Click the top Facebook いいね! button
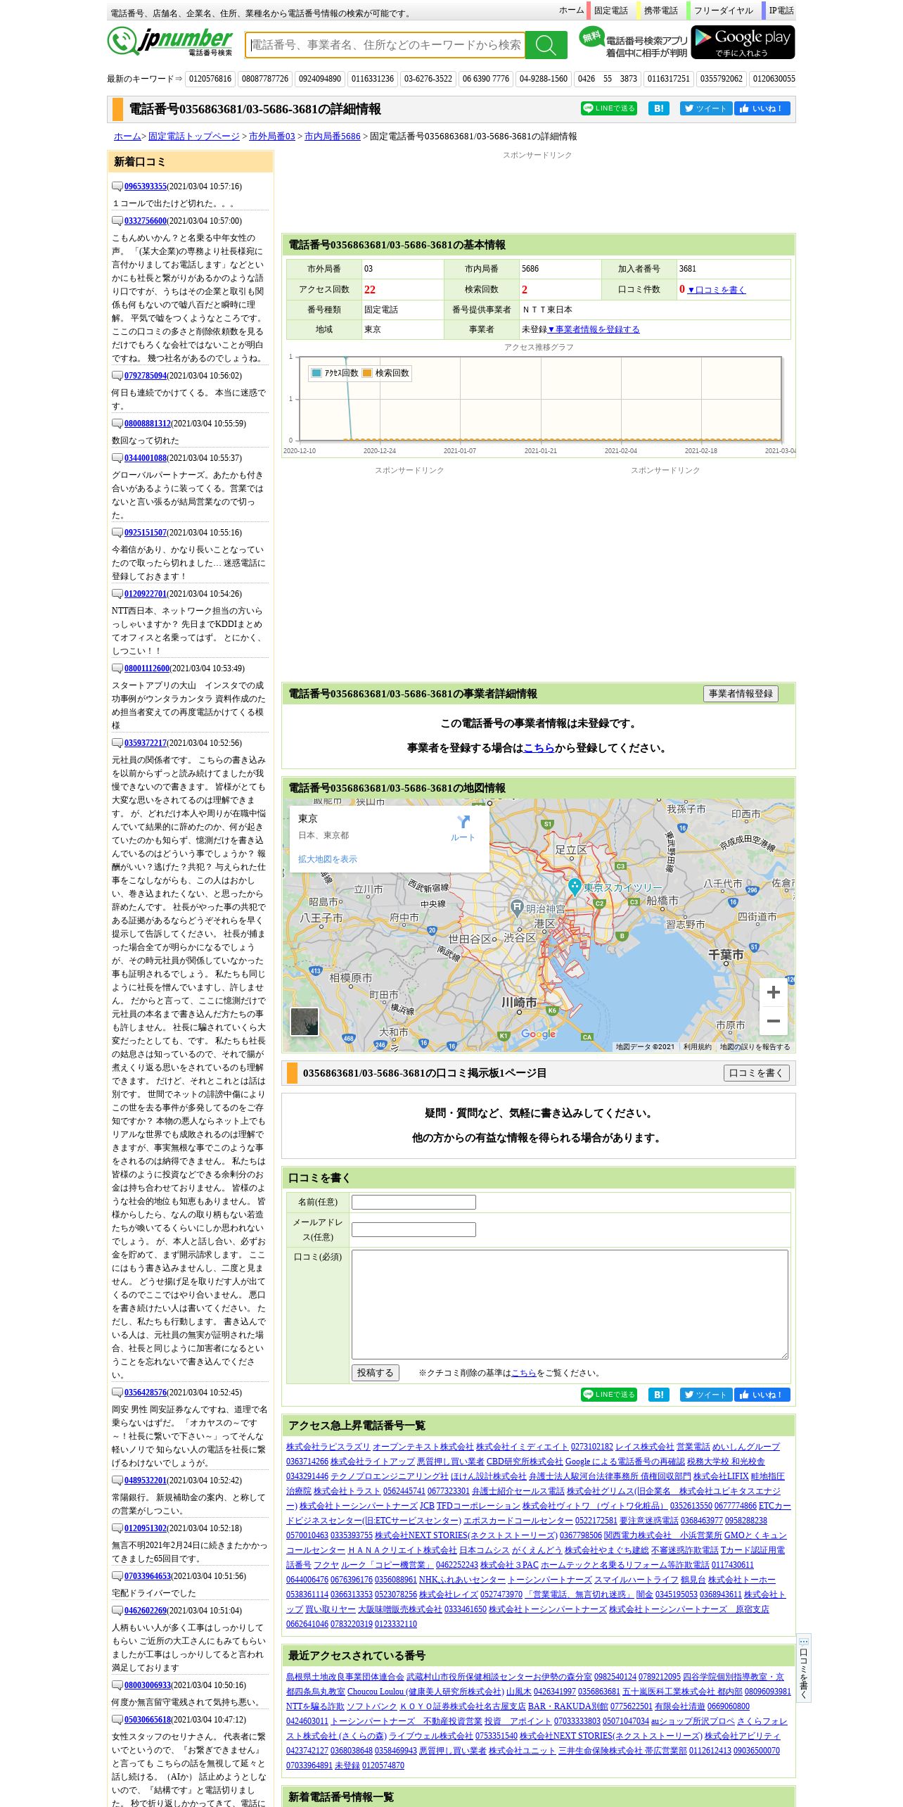The height and width of the screenshot is (1807, 903). [762, 108]
